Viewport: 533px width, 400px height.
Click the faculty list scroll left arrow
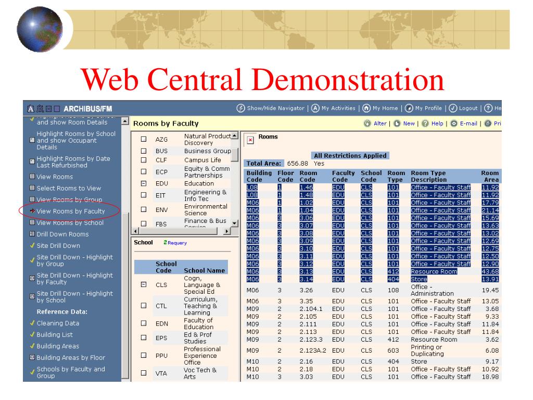[x=135, y=231]
